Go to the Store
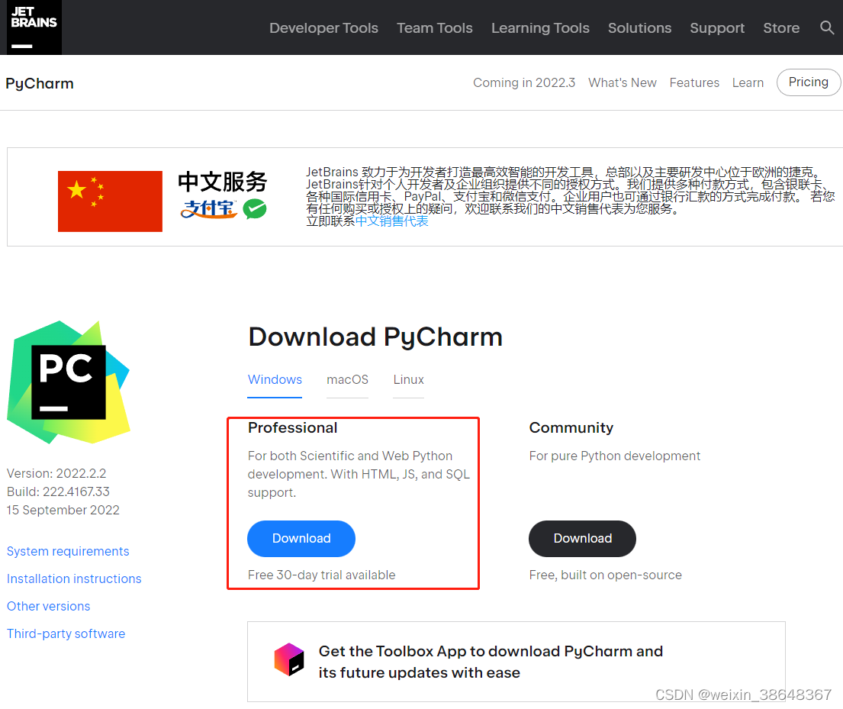Image resolution: width=843 pixels, height=709 pixels. [x=781, y=28]
